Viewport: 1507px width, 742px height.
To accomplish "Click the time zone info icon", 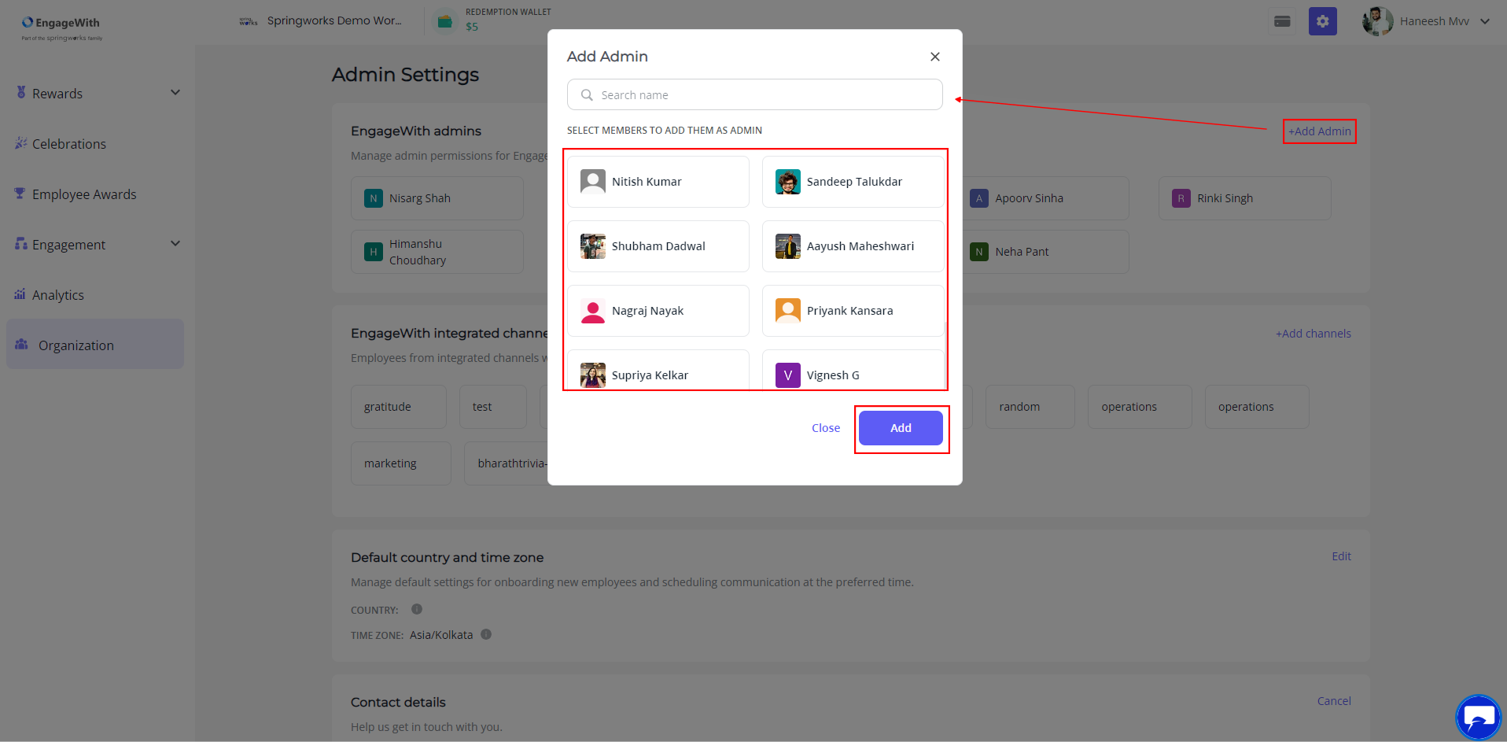I will [x=486, y=634].
